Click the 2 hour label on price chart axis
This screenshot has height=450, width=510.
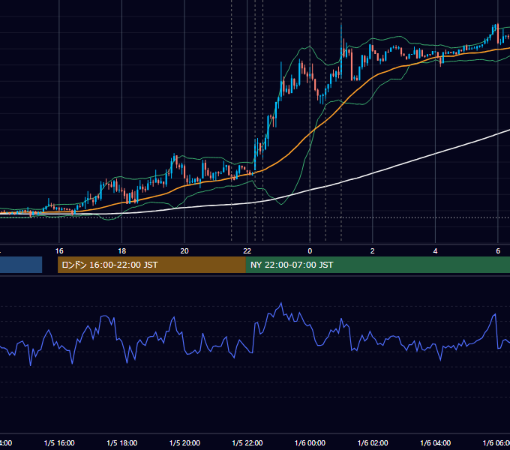coord(373,251)
